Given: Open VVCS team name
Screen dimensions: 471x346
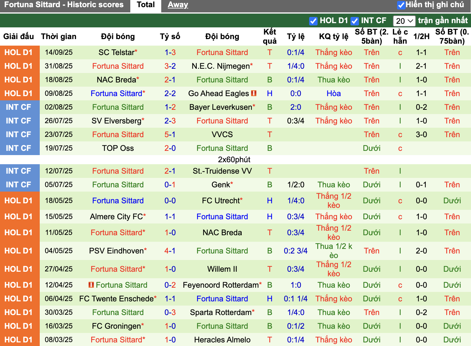Looking at the screenshot, I should 222,135.
